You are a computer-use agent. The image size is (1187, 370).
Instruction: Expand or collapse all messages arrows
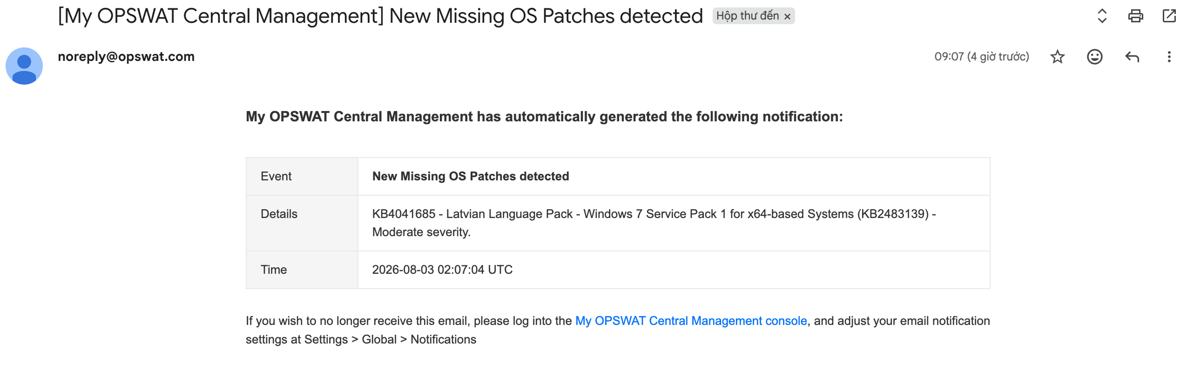1102,16
